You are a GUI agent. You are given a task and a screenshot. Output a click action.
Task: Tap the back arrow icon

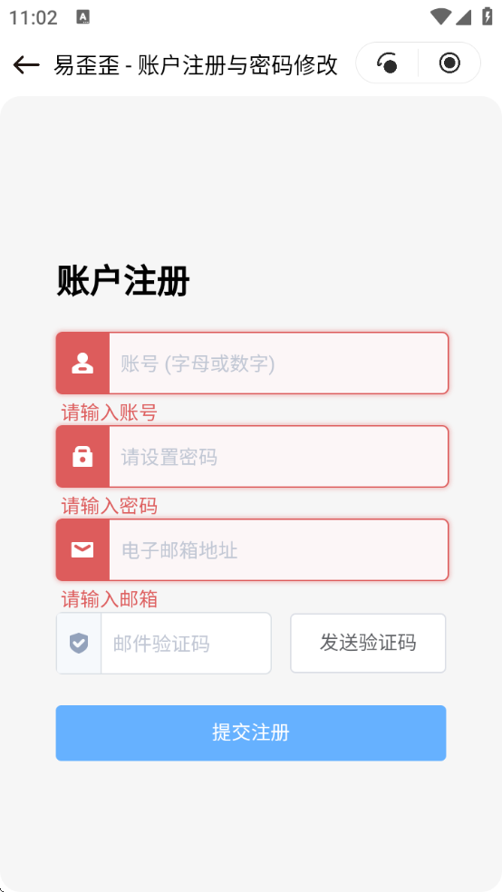26,65
